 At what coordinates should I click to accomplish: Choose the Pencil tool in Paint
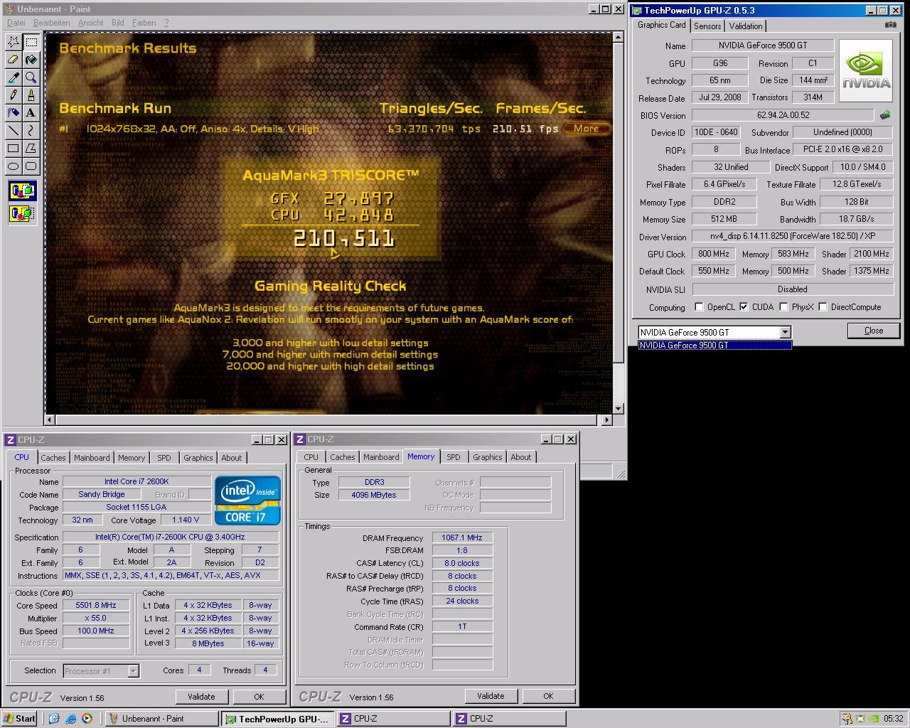click(x=14, y=95)
